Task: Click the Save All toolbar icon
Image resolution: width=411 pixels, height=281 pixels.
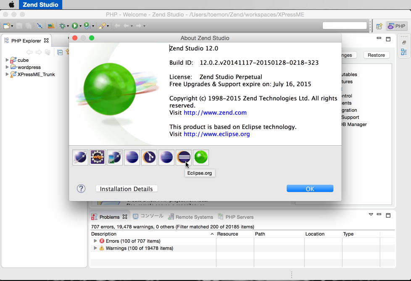Action: pyautogui.click(x=28, y=26)
